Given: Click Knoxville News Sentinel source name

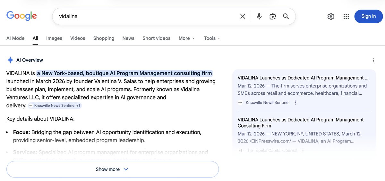Looking at the screenshot, I should coord(268,103).
